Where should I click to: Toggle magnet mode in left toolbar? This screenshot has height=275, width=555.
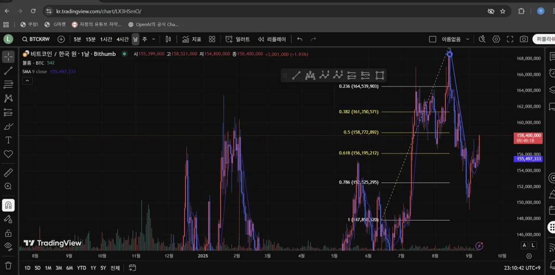tap(8, 205)
